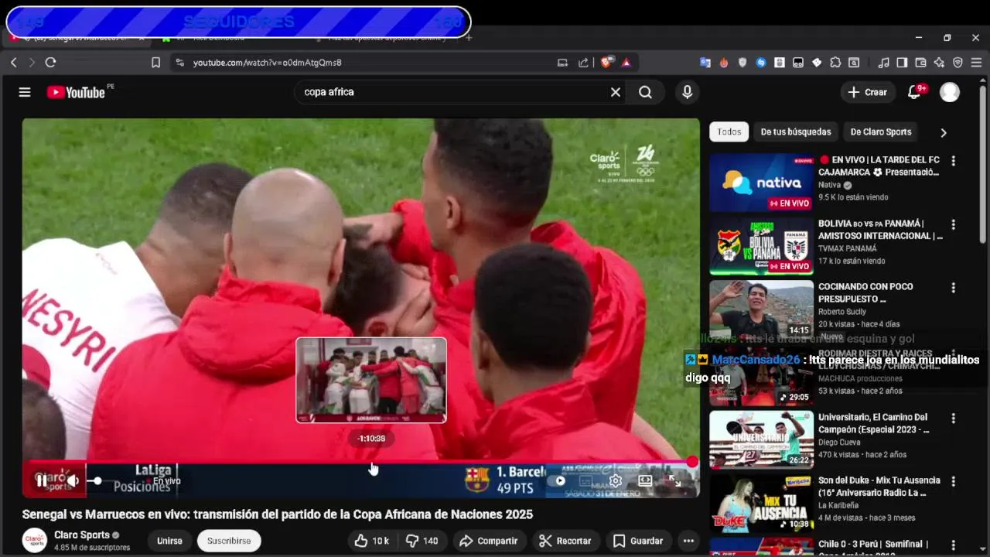Open the Crear button
The width and height of the screenshot is (990, 557).
[x=867, y=92]
